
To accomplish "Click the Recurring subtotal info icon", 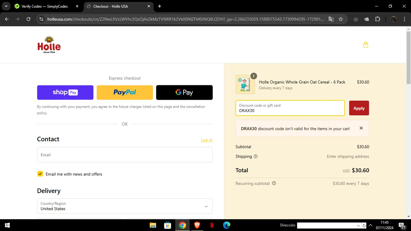I will (274, 183).
